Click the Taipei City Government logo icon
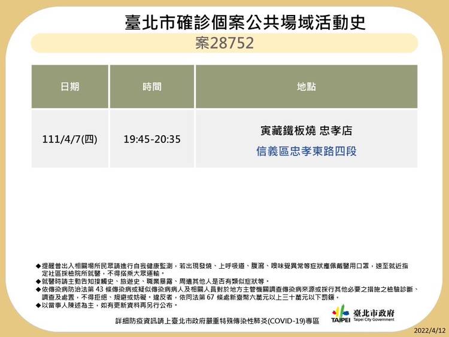Image resolution: width=449 pixels, height=337 pixels. [x=341, y=313]
